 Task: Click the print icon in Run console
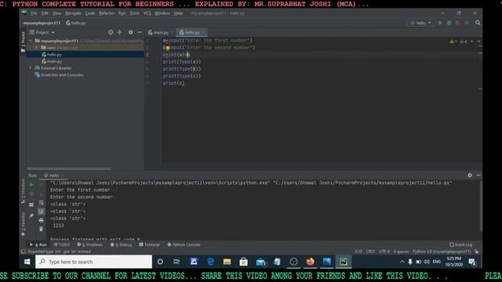coord(41,220)
